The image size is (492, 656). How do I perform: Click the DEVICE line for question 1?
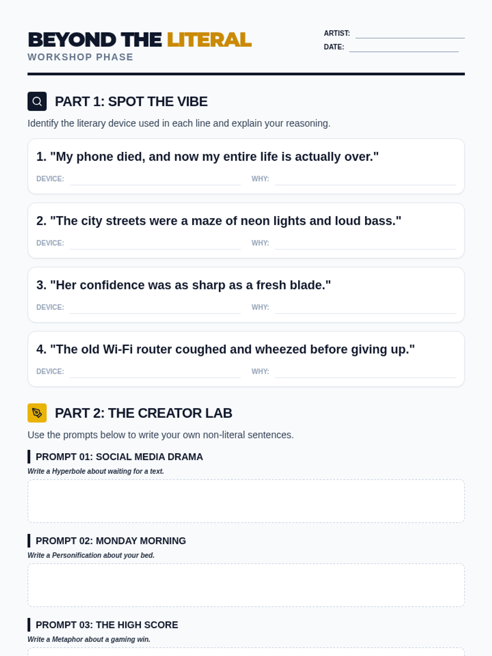tap(155, 180)
